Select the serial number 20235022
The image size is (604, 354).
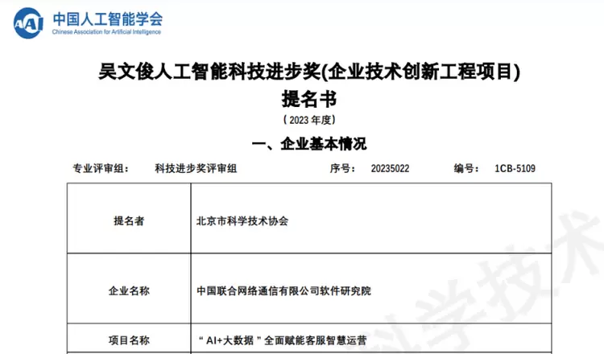391,169
